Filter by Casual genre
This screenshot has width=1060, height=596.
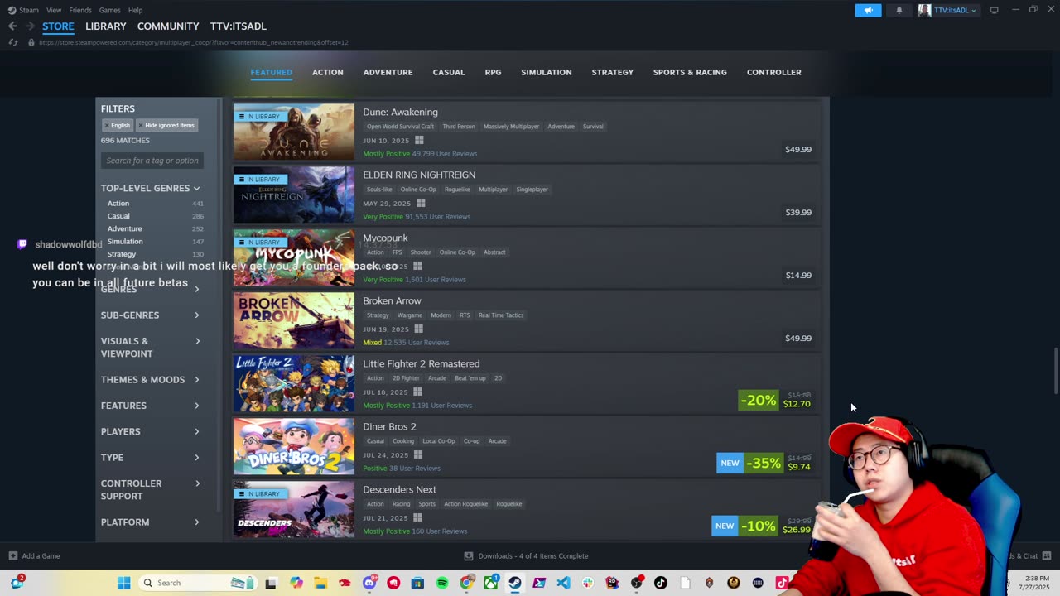(x=118, y=216)
